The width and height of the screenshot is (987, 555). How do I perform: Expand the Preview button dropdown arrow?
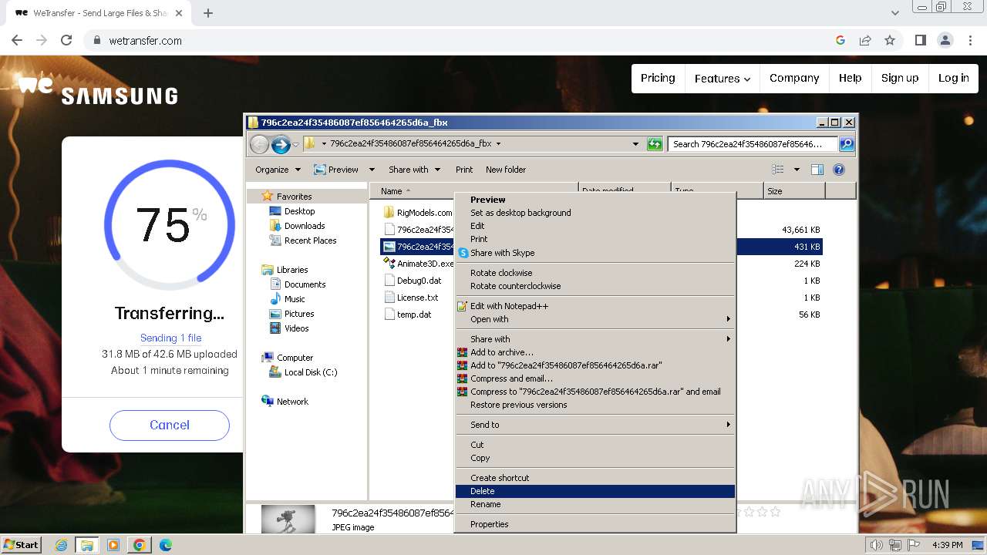[x=372, y=170]
